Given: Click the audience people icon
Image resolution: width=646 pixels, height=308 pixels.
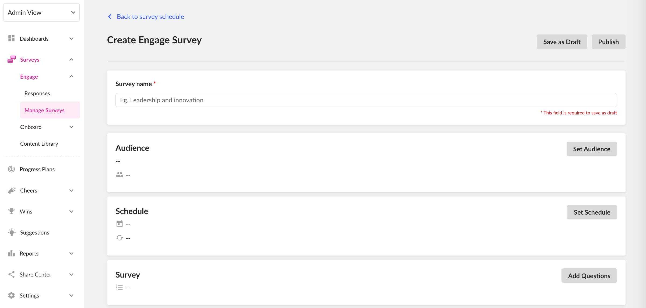Looking at the screenshot, I should (x=120, y=175).
